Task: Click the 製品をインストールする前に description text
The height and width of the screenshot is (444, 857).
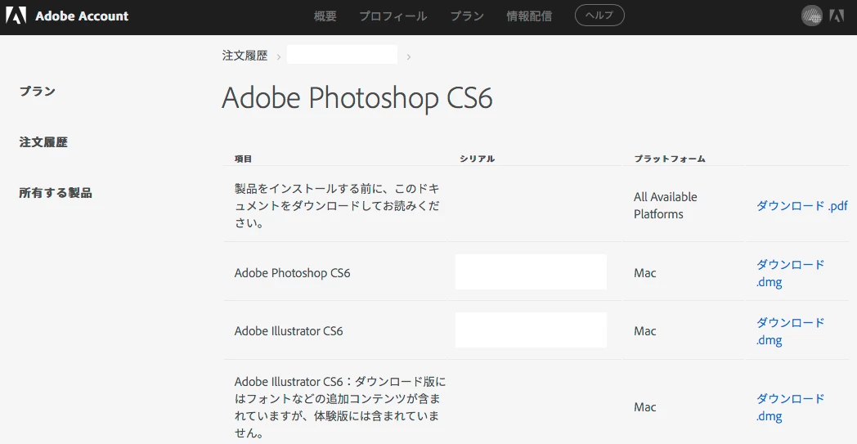Action: [x=337, y=205]
